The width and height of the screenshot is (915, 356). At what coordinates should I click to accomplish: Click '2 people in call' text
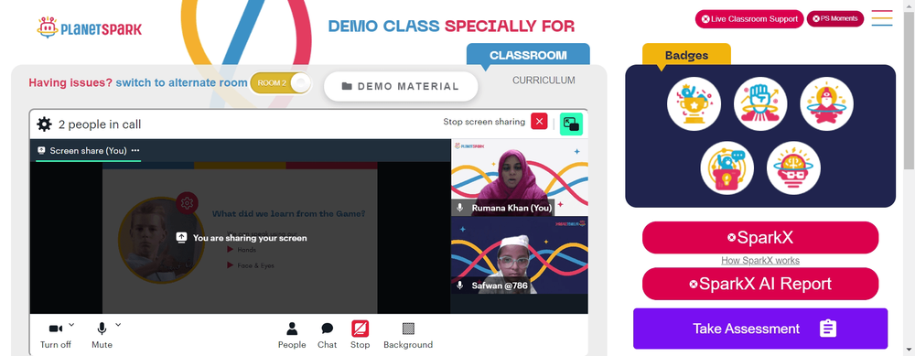[100, 124]
